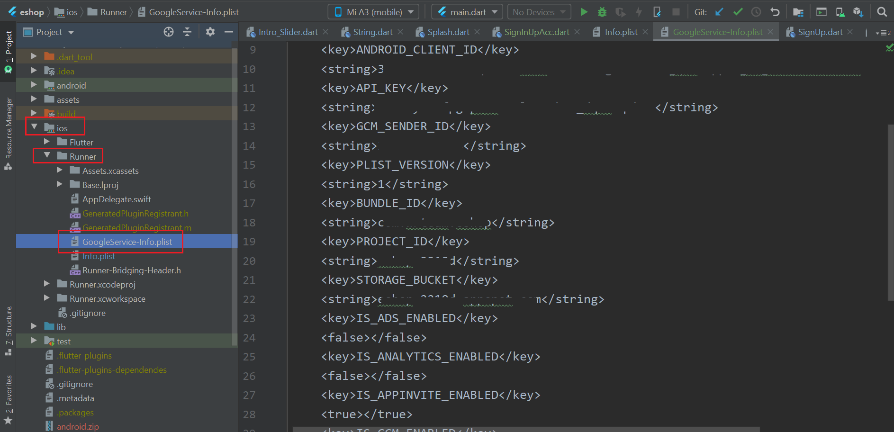This screenshot has width=894, height=432.
Task: Close the Info.plist tab
Action: click(x=646, y=32)
